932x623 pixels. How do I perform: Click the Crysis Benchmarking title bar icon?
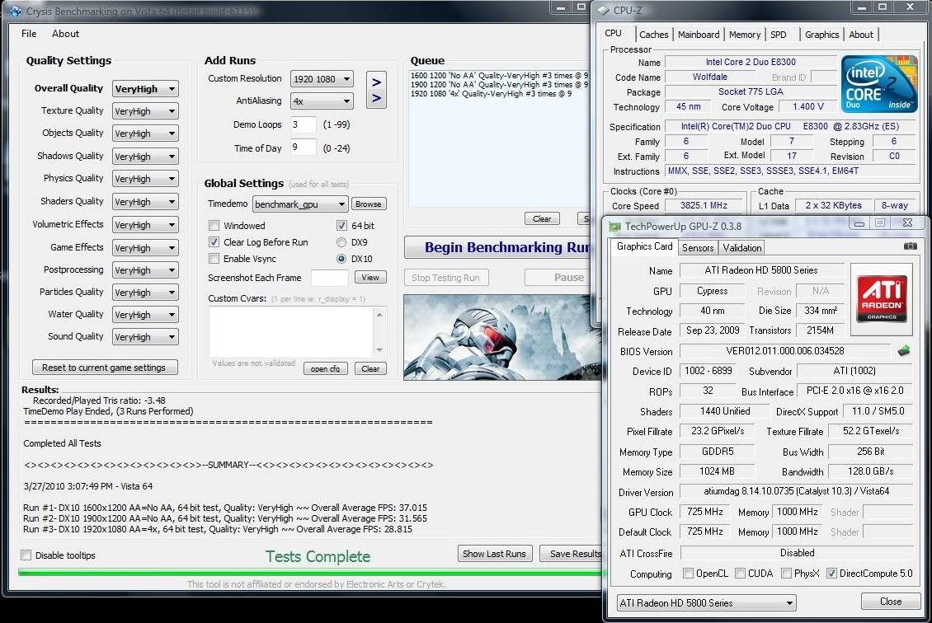click(x=16, y=11)
